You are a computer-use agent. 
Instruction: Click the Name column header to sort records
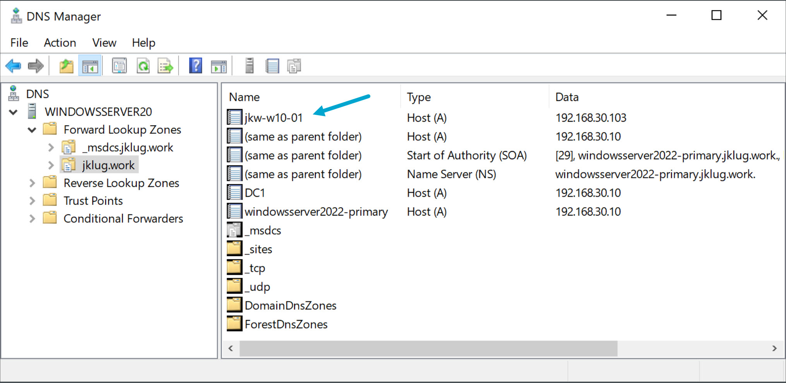pyautogui.click(x=244, y=97)
